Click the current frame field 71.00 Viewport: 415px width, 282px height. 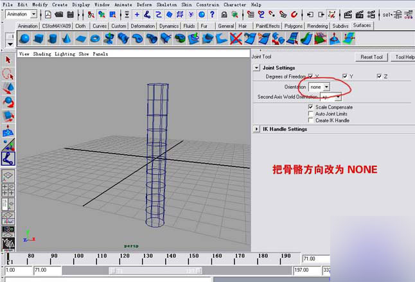click(x=316, y=259)
